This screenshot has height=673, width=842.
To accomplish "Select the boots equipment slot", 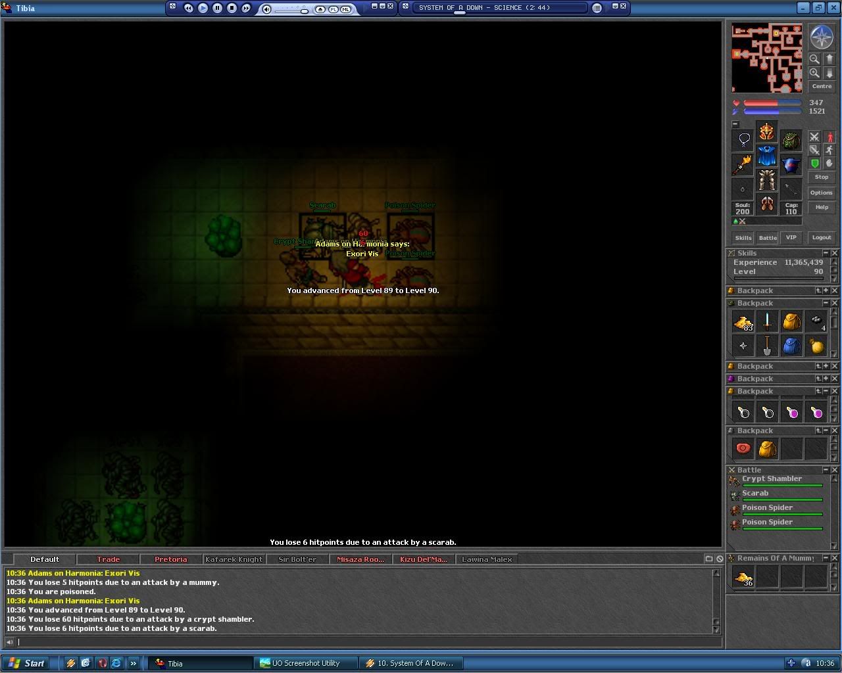I will point(766,204).
